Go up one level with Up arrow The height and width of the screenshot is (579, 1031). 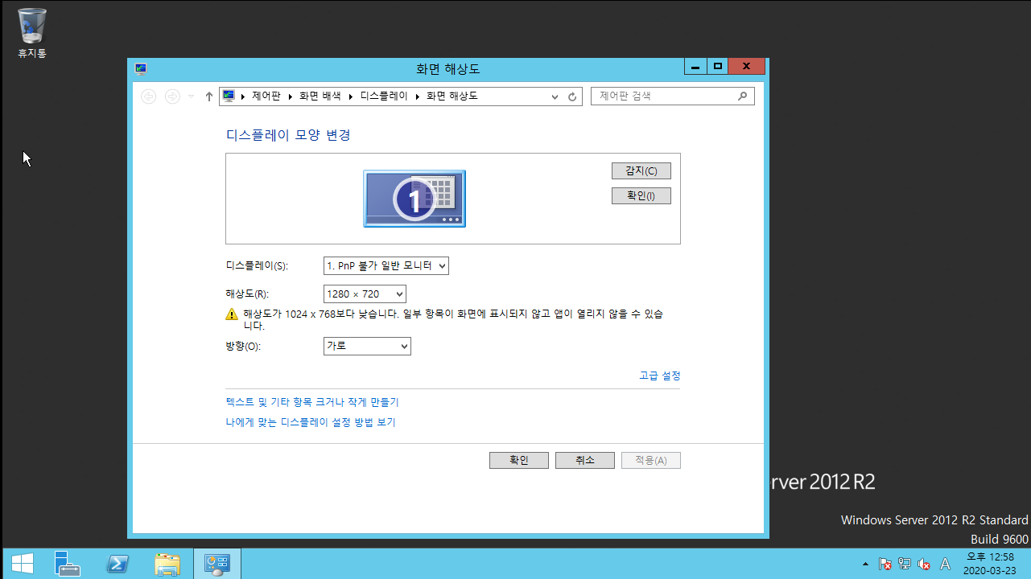[x=209, y=96]
